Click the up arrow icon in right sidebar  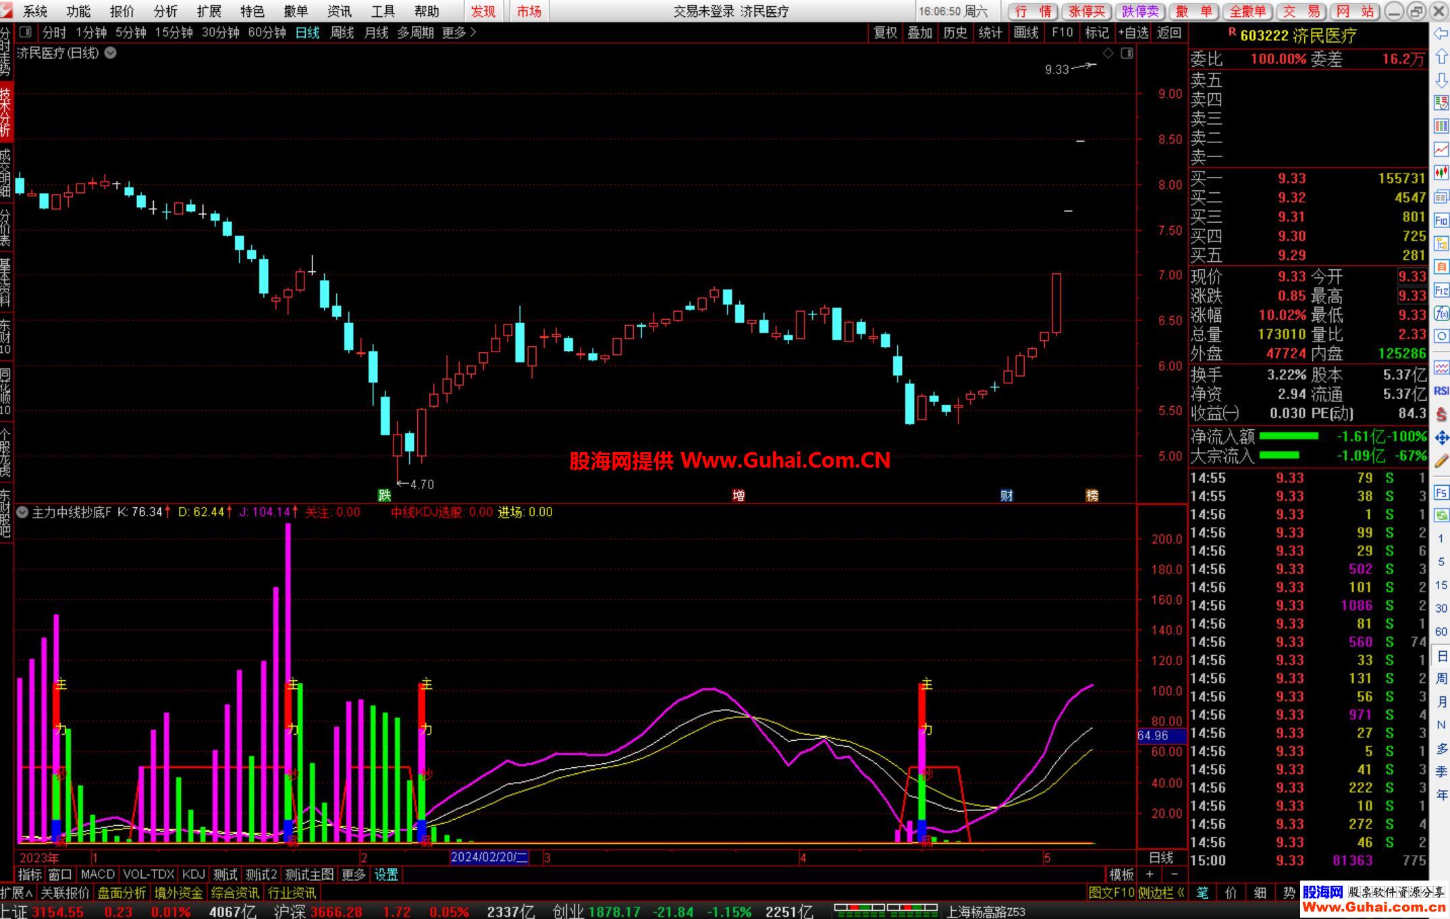click(1441, 56)
